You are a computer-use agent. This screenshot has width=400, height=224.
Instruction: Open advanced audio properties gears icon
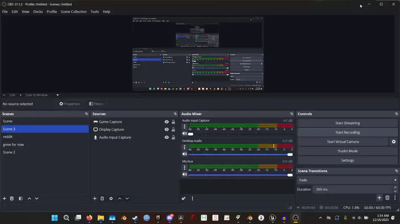click(x=184, y=198)
